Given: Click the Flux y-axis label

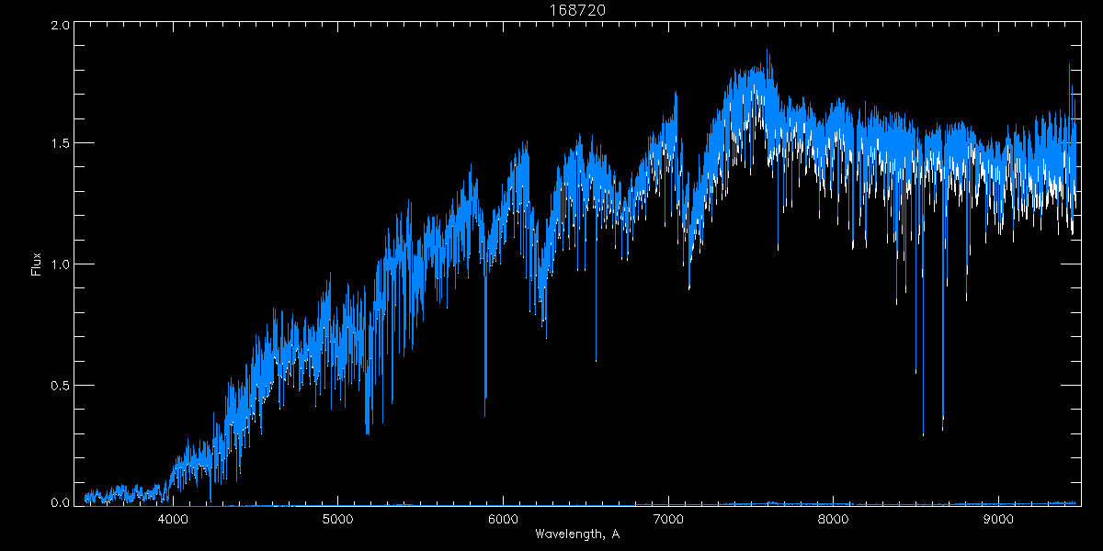Looking at the screenshot, I should click(37, 264).
